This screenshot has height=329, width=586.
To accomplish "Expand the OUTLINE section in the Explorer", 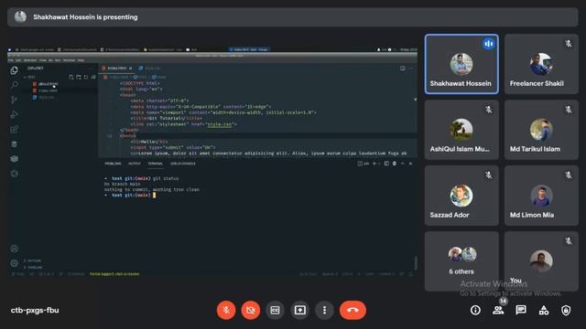I will (33, 260).
